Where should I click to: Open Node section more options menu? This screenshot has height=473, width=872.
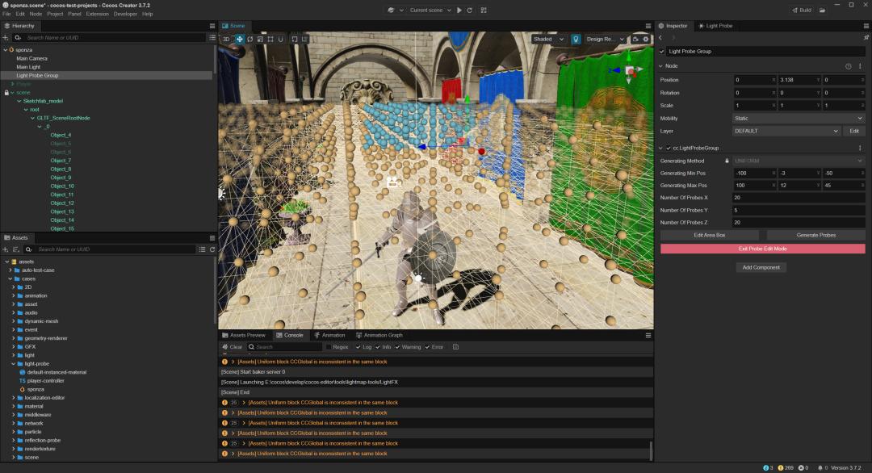[860, 66]
